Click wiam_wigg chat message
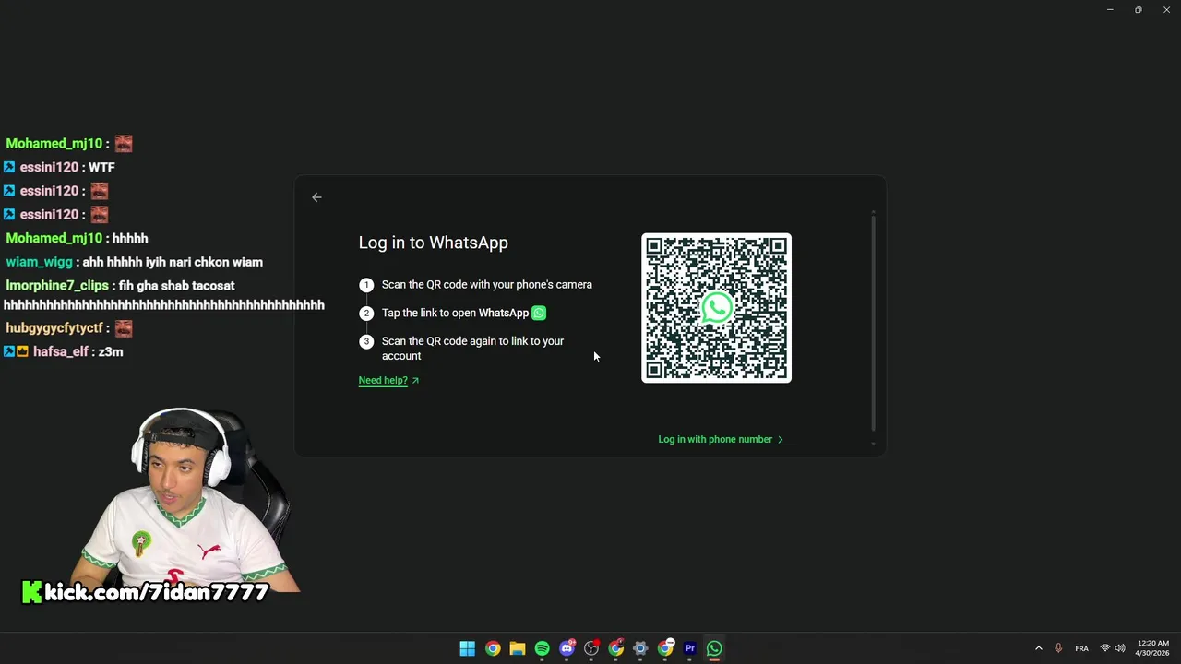 [x=134, y=262]
